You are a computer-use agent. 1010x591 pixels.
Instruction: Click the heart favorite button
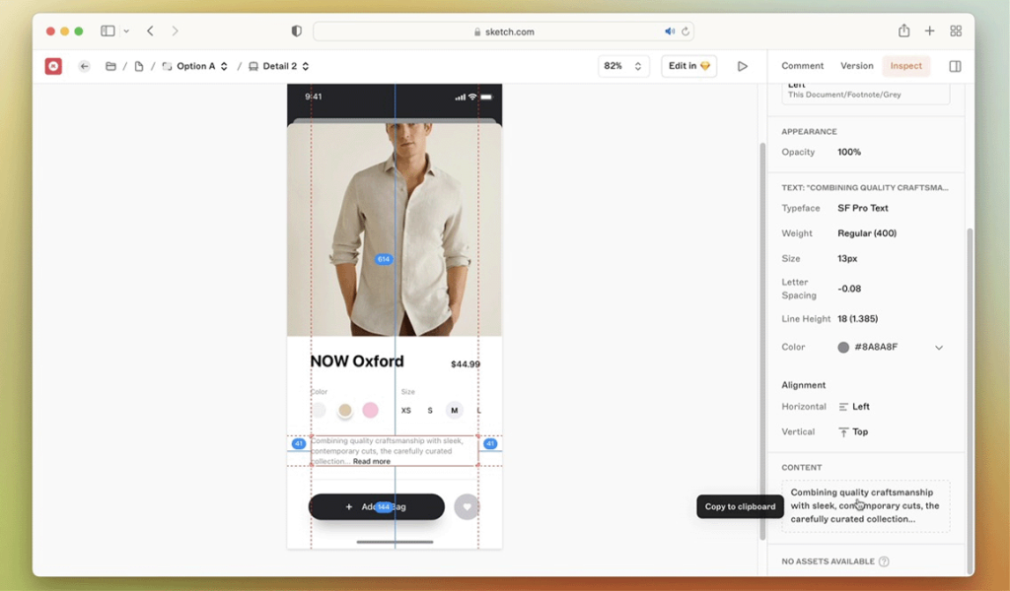point(467,506)
